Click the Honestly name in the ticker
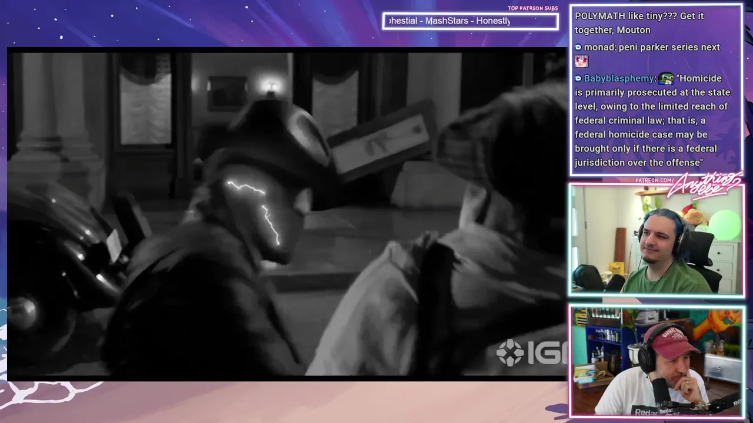The height and width of the screenshot is (423, 753). [x=493, y=21]
